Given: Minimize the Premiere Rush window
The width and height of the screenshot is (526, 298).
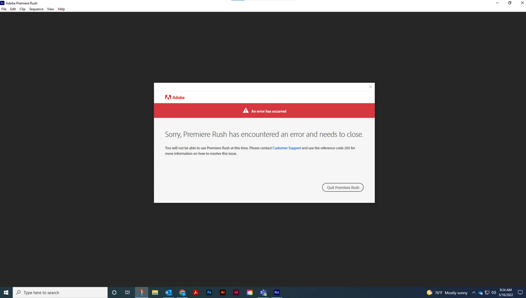Looking at the screenshot, I should tap(497, 3).
